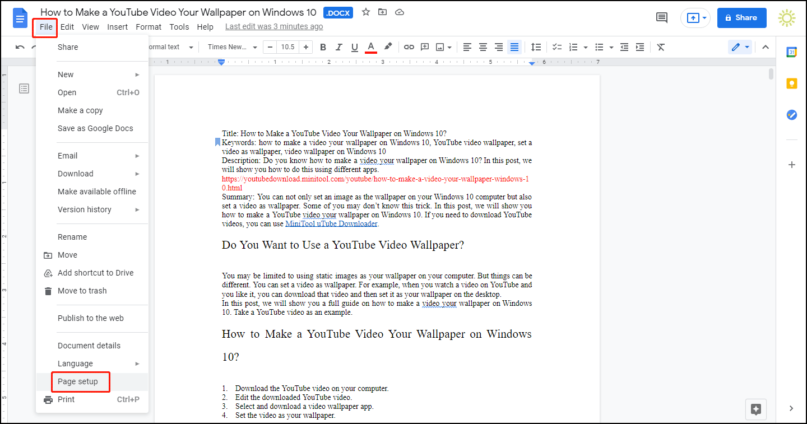807x424 pixels.
Task: Open image options dropdown arrow
Action: click(450, 48)
